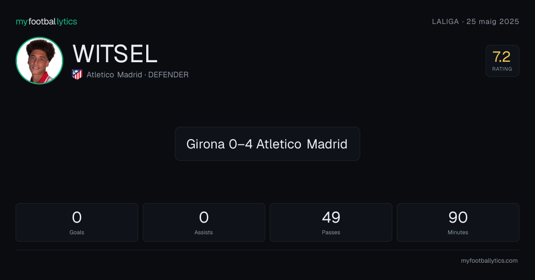Viewport: 535px width, 280px height.
Task: Open Witsel's player photo
Action: [39, 60]
